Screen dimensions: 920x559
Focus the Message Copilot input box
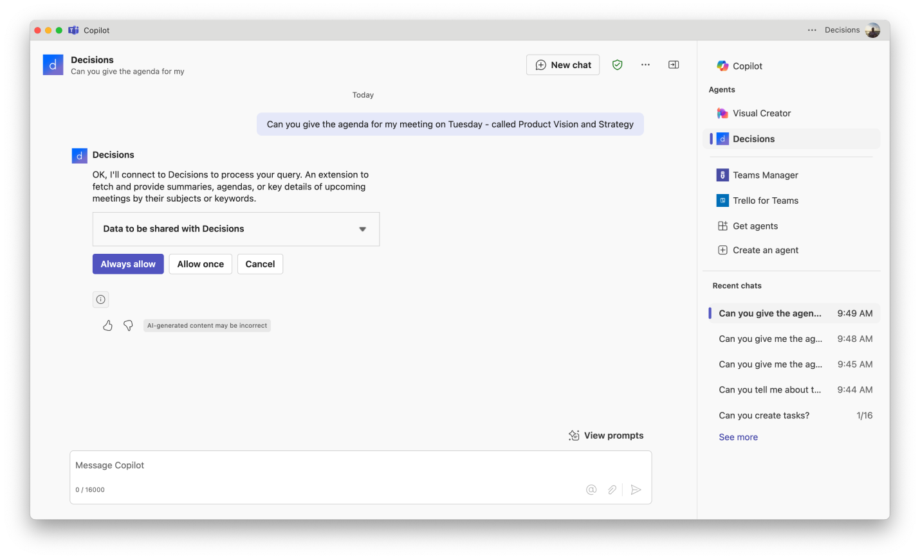tap(361, 477)
